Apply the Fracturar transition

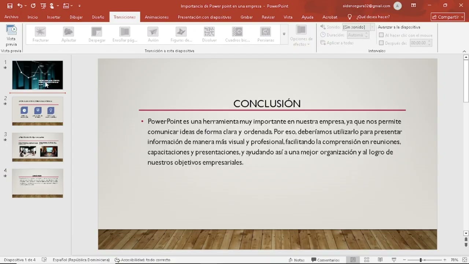coord(40,35)
